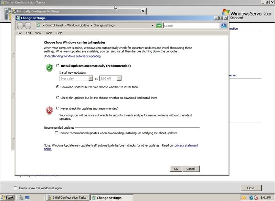Click the Choose how Windows can install updates heading
Screen dimensions: 275x201
pyautogui.click(x=75, y=42)
